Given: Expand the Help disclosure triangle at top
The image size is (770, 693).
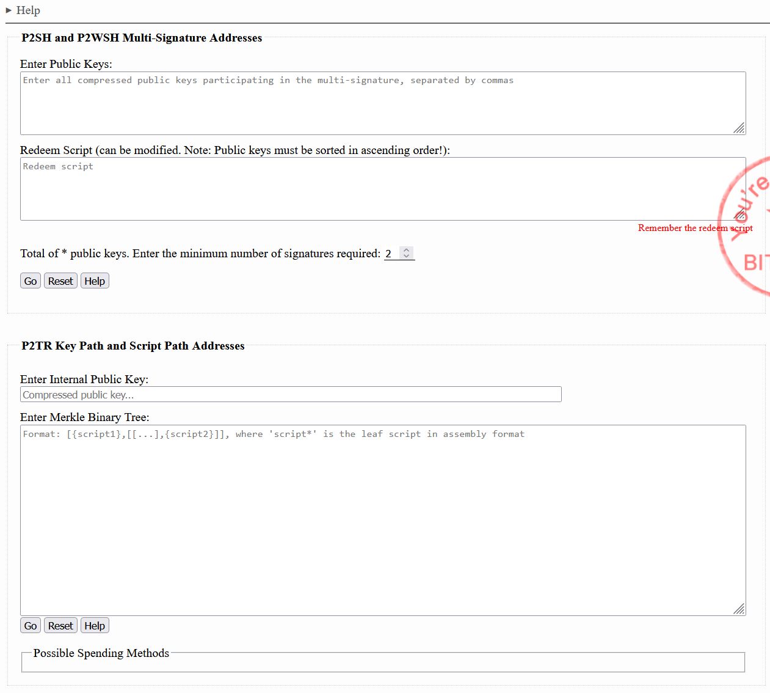Looking at the screenshot, I should coord(9,10).
